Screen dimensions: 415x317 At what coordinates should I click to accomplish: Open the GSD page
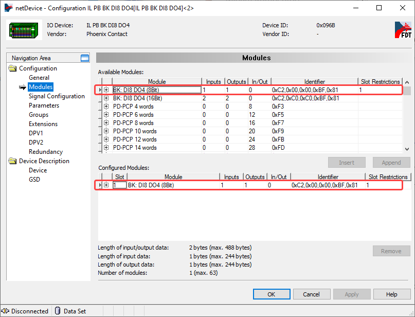(x=34, y=180)
